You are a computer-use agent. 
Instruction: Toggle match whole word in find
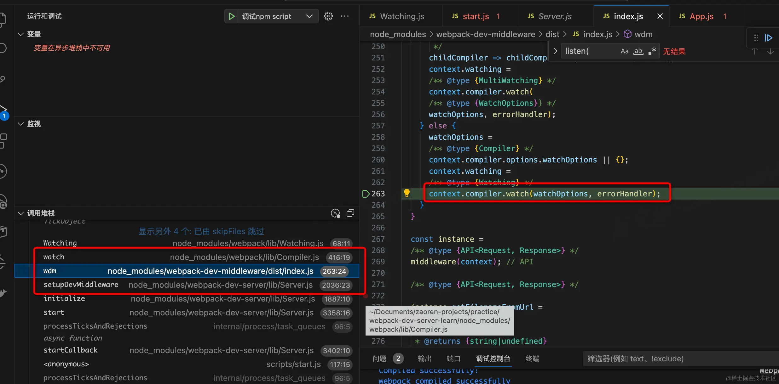638,51
